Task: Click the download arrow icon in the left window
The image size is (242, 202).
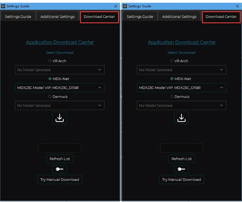Action: point(59,118)
